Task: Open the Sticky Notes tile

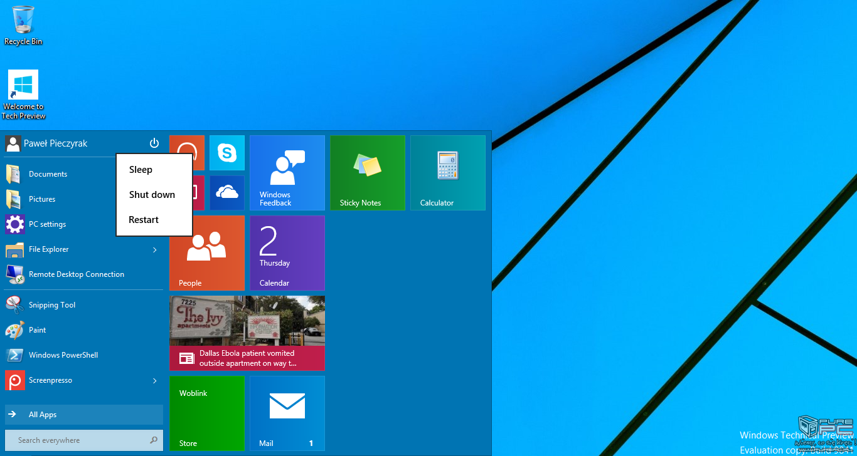Action: pos(367,173)
